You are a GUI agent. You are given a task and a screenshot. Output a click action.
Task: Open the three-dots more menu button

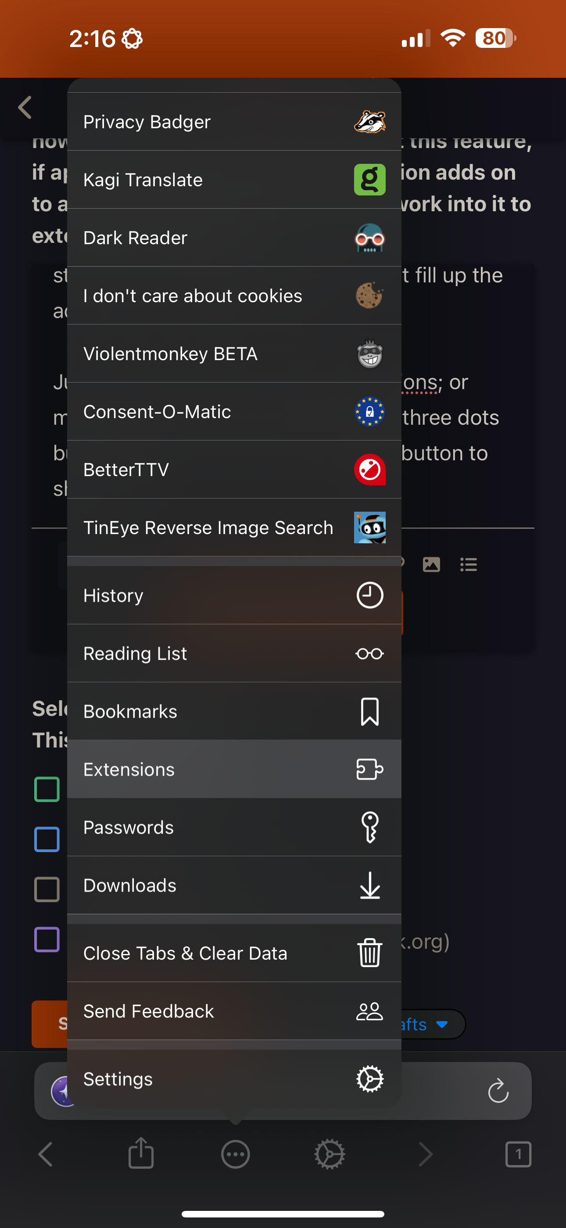coord(235,1155)
